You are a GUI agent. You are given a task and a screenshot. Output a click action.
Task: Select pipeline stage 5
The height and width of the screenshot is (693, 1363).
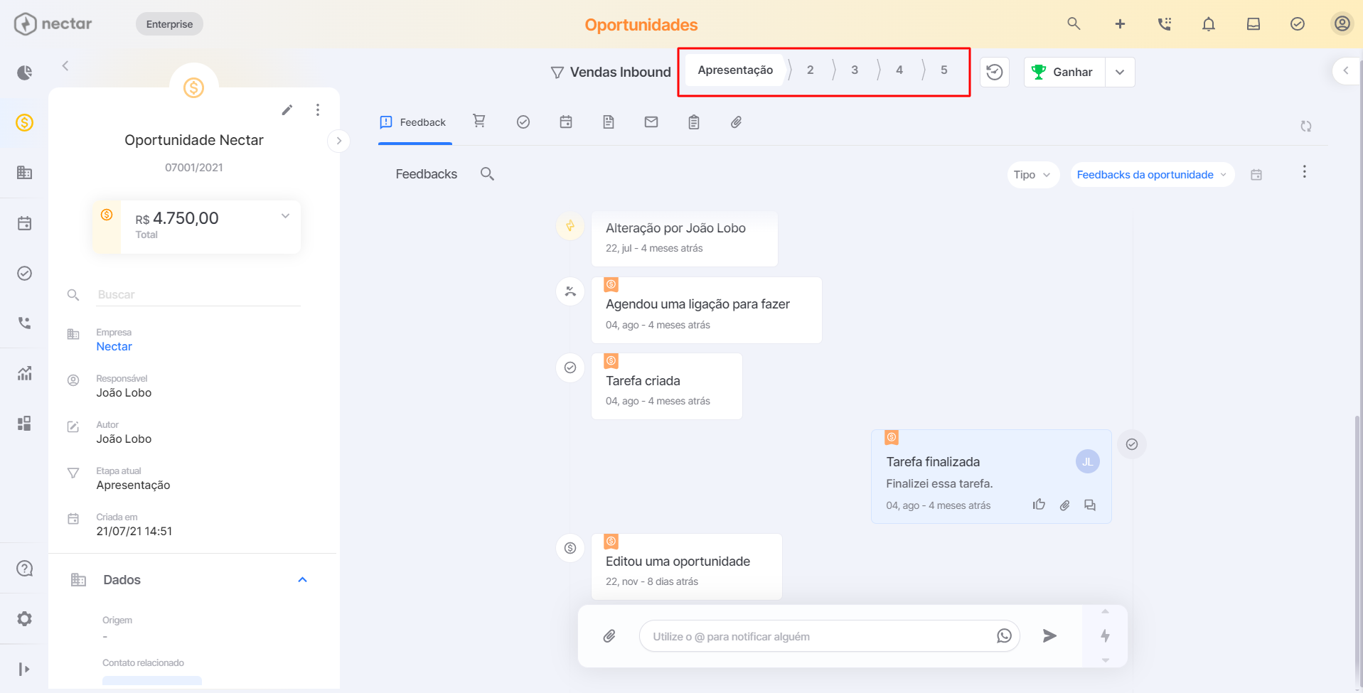coord(944,70)
